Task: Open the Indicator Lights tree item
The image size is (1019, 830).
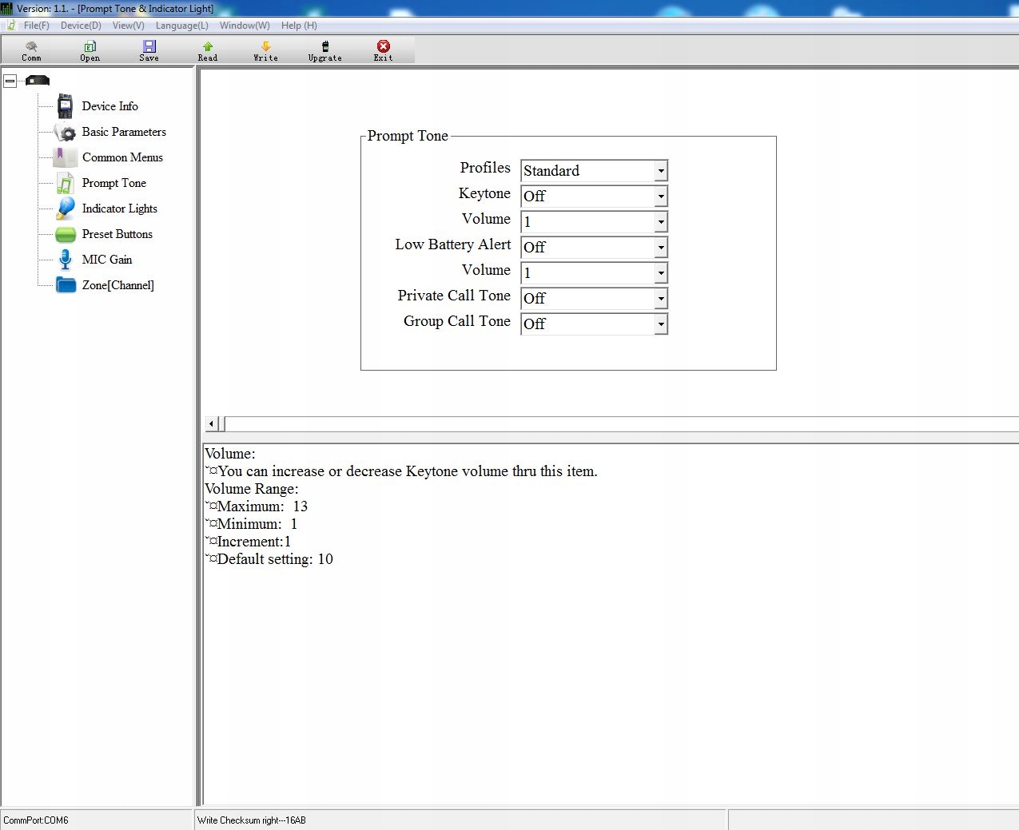Action: (119, 208)
